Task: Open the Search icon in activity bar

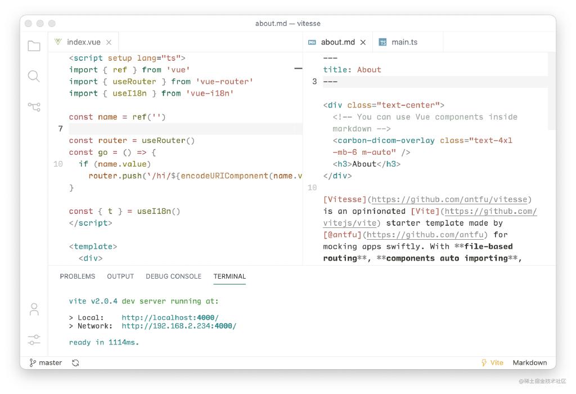Action: pyautogui.click(x=34, y=76)
